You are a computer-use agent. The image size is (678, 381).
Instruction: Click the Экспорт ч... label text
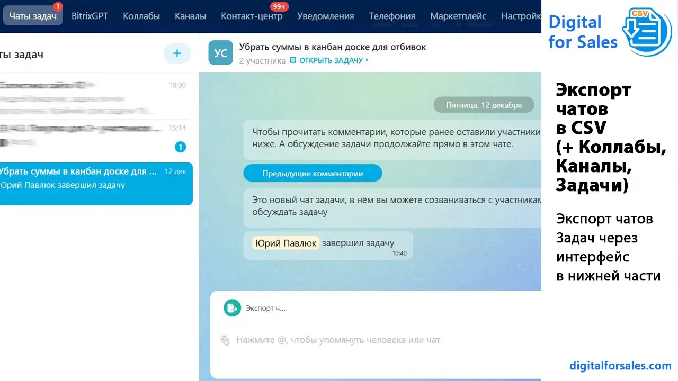[x=265, y=308]
